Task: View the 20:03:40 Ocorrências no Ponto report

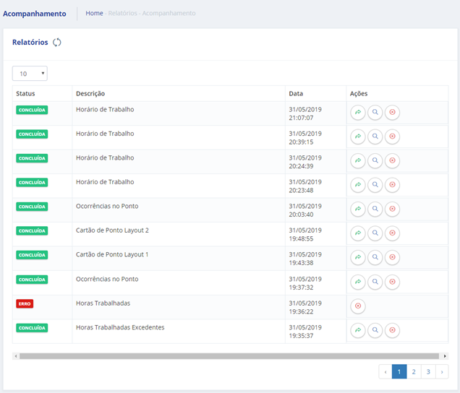Action: [375, 210]
